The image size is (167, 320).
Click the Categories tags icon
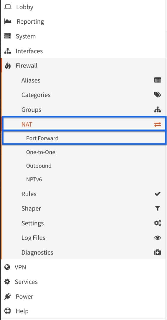tap(158, 95)
